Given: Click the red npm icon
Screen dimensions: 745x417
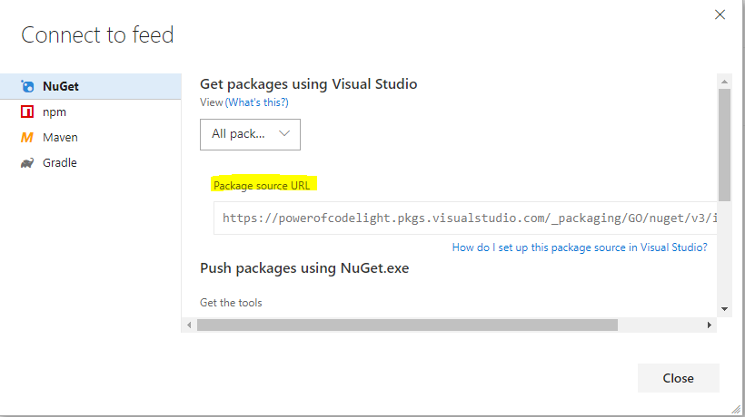Looking at the screenshot, I should 27,112.
